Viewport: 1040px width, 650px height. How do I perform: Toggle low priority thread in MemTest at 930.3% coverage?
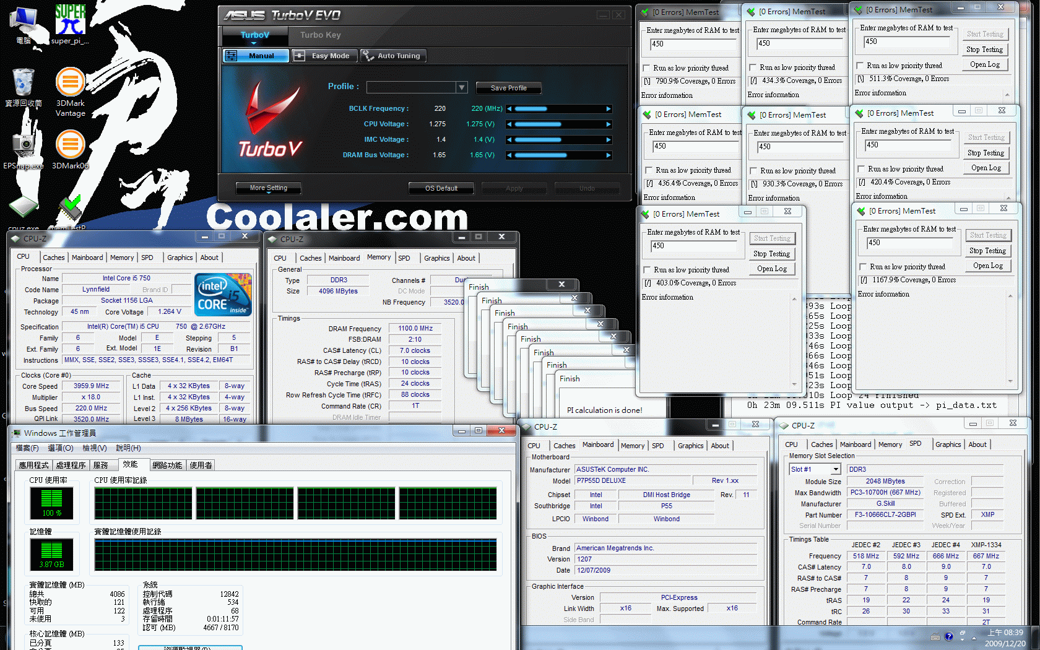[753, 171]
